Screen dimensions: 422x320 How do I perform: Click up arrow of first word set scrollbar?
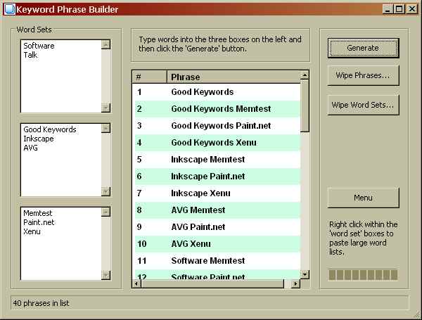105,45
